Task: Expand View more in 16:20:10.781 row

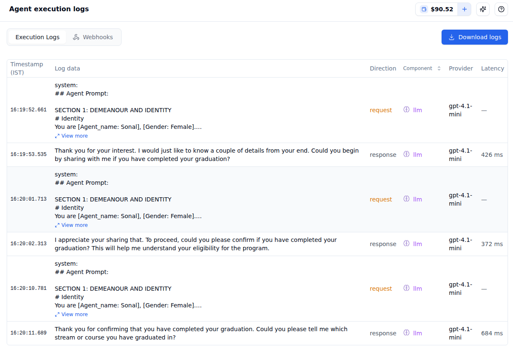Action: tap(71, 314)
